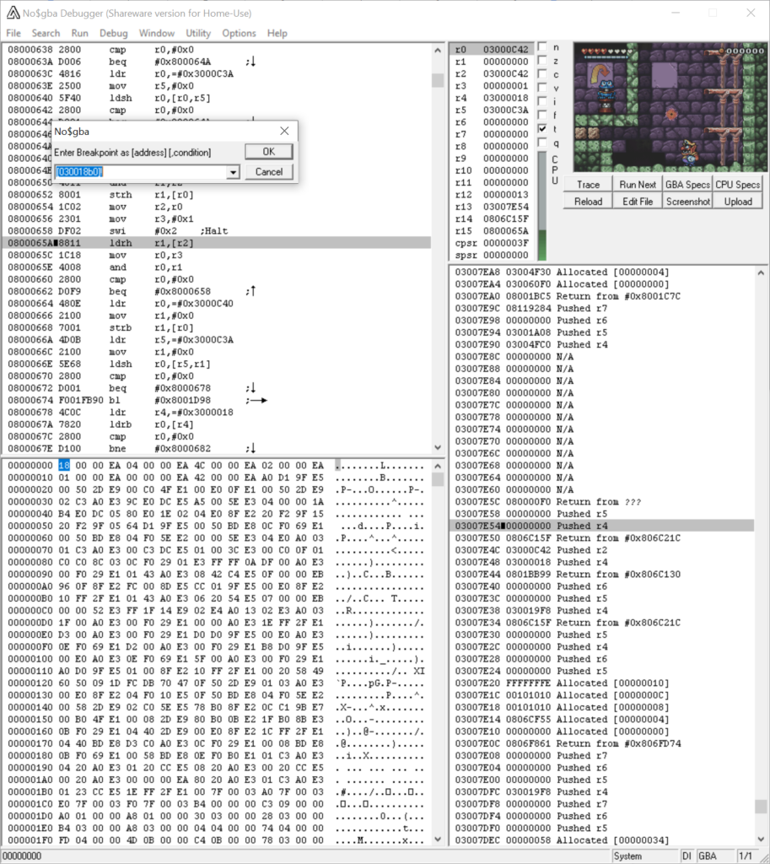Click the No$gba app icon in title bar
The width and height of the screenshot is (770, 864).
[x=13, y=13]
